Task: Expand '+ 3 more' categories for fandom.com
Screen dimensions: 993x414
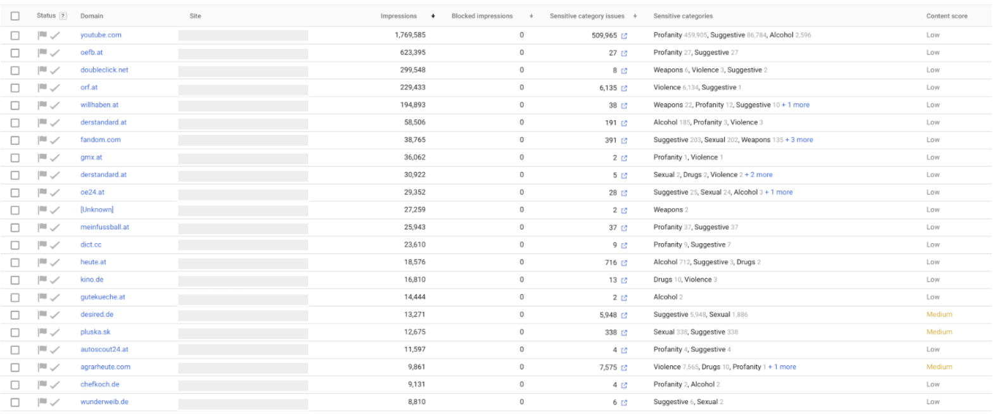Action: pos(799,140)
